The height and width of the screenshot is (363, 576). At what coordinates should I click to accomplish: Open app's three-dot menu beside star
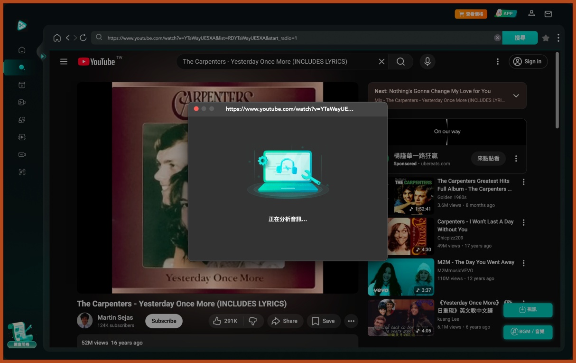pyautogui.click(x=558, y=38)
